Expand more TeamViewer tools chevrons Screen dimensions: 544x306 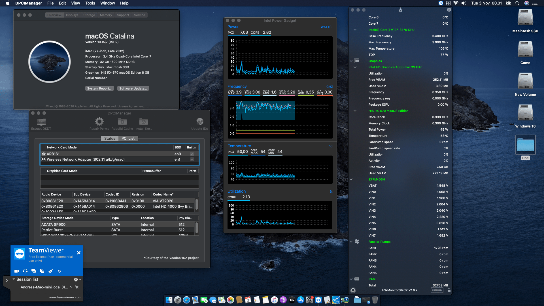coord(59,271)
